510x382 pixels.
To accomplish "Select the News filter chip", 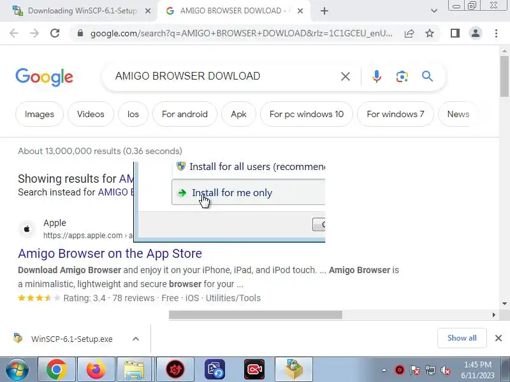I will [458, 114].
